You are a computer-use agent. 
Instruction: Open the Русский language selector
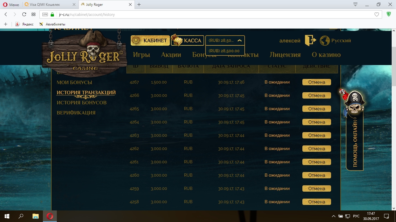[x=341, y=41]
